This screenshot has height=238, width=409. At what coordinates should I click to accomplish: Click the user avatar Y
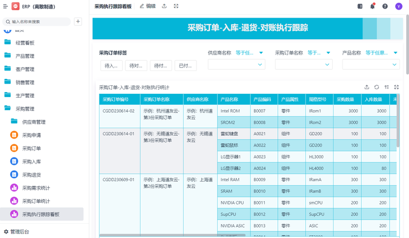click(x=398, y=6)
